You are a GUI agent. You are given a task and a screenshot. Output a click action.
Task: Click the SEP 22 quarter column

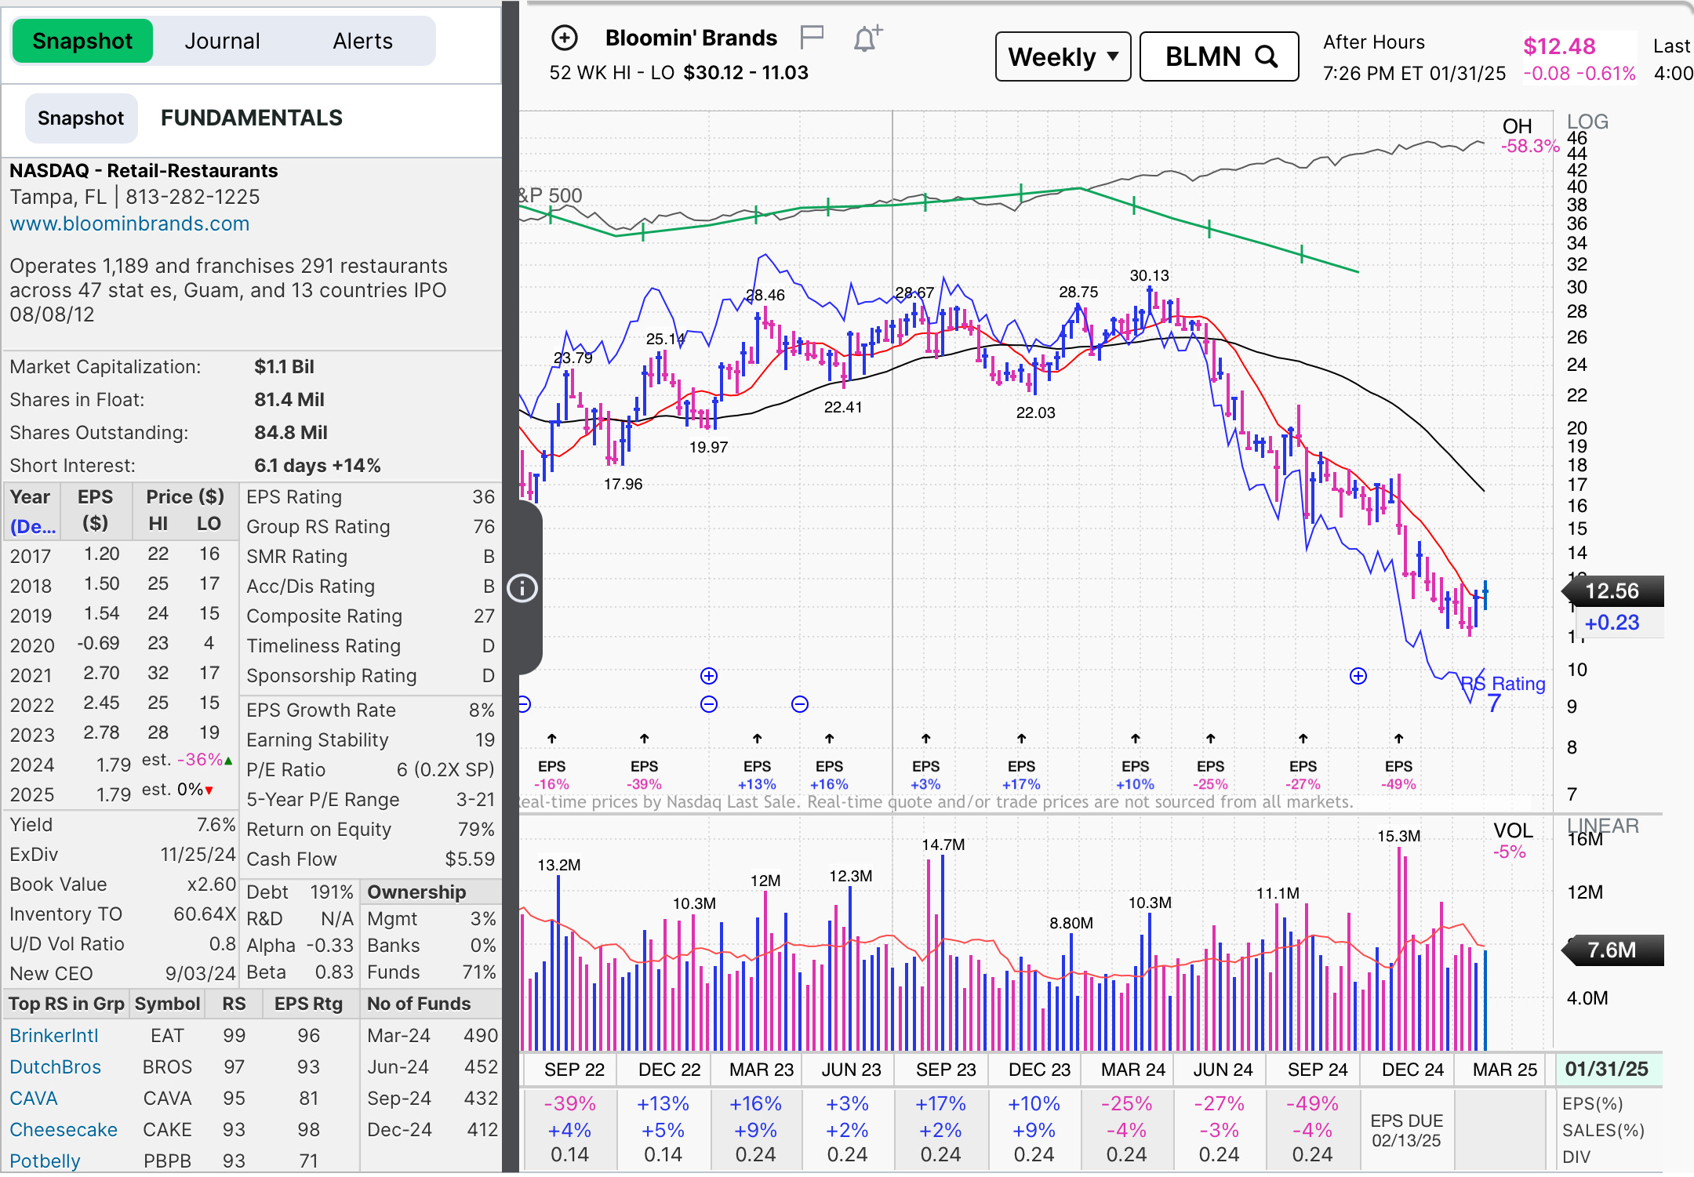(x=575, y=1070)
